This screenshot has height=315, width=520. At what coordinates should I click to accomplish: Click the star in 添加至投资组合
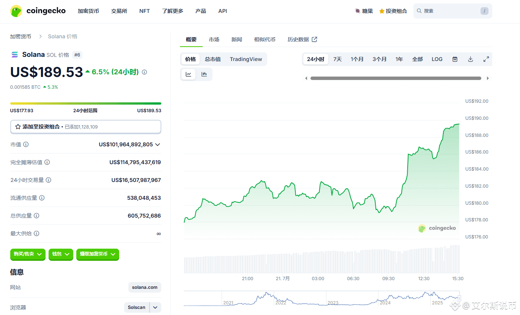(x=18, y=127)
